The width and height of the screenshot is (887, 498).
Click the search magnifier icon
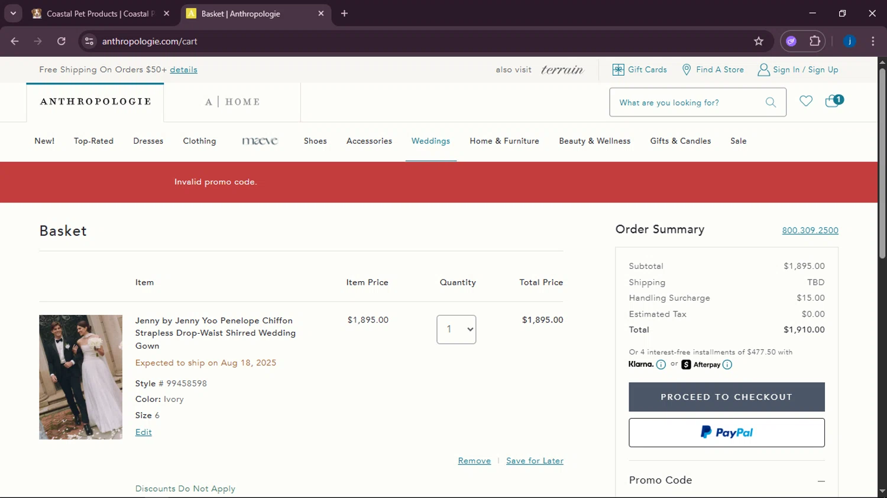click(x=771, y=102)
